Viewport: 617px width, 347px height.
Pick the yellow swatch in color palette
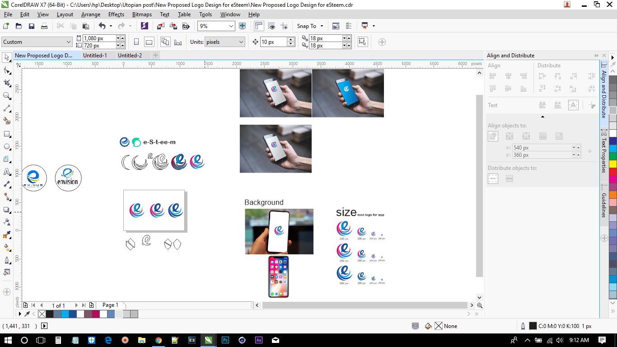coord(613,164)
